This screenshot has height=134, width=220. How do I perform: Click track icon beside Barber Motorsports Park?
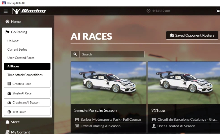(x=77, y=119)
